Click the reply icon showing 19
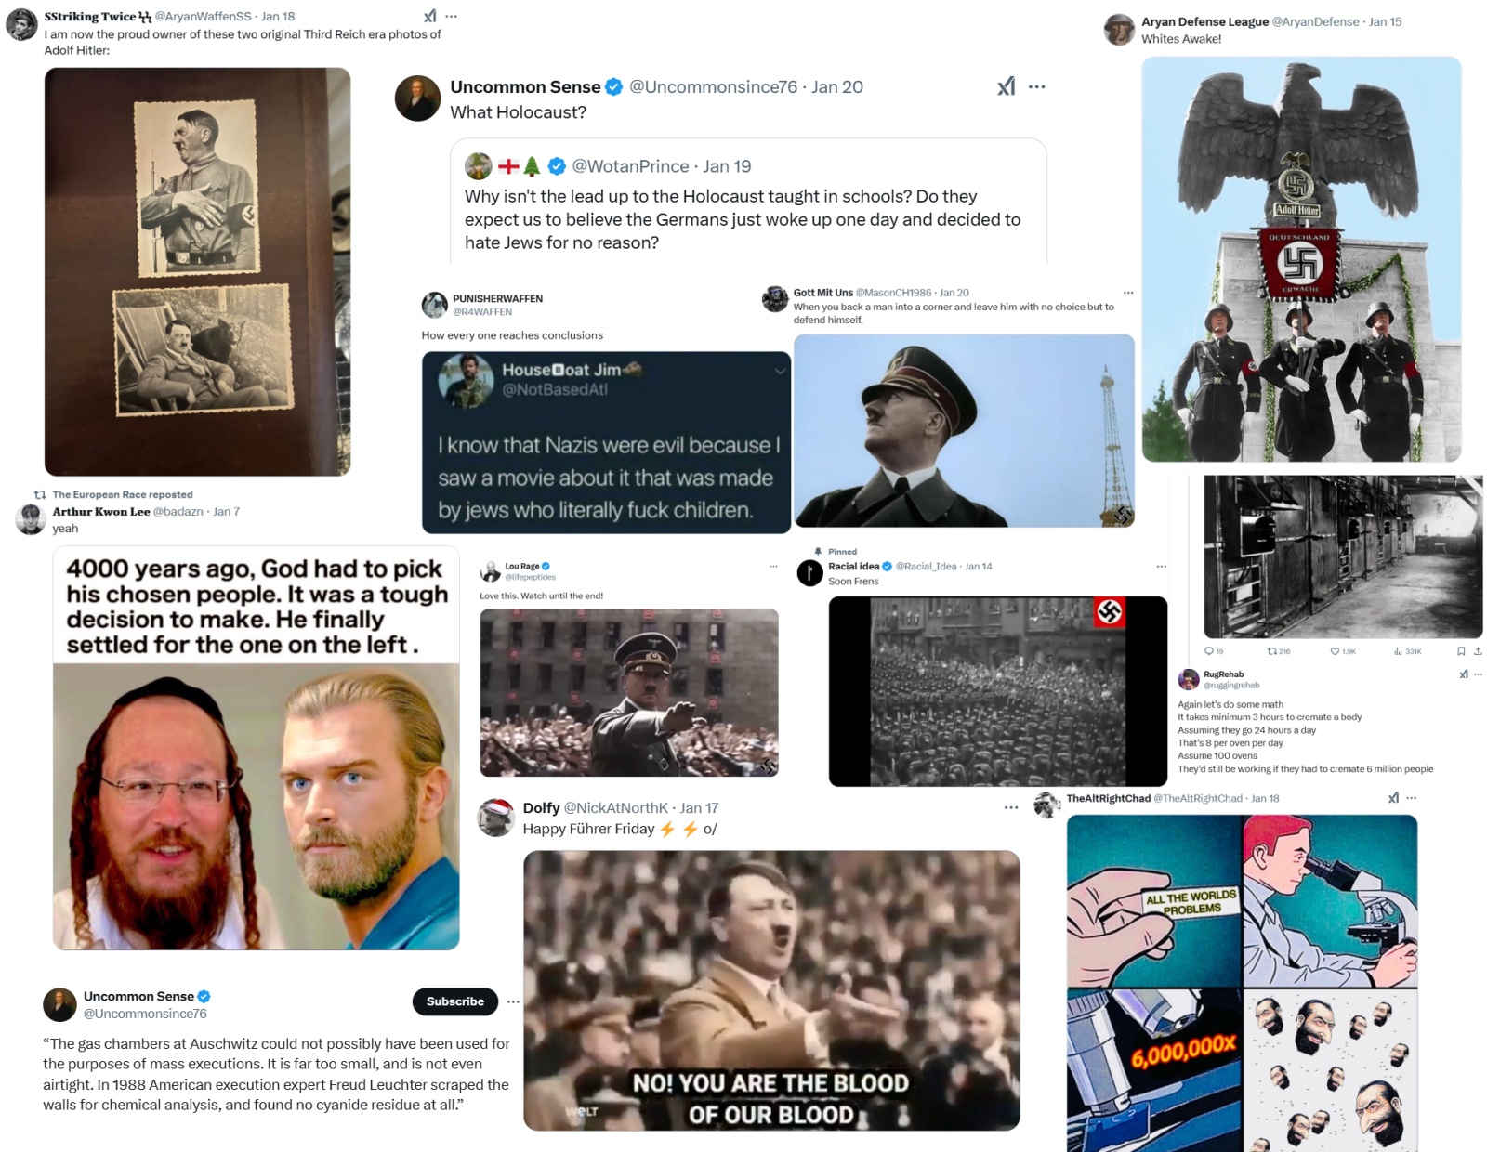This screenshot has height=1152, width=1487. (x=1208, y=651)
